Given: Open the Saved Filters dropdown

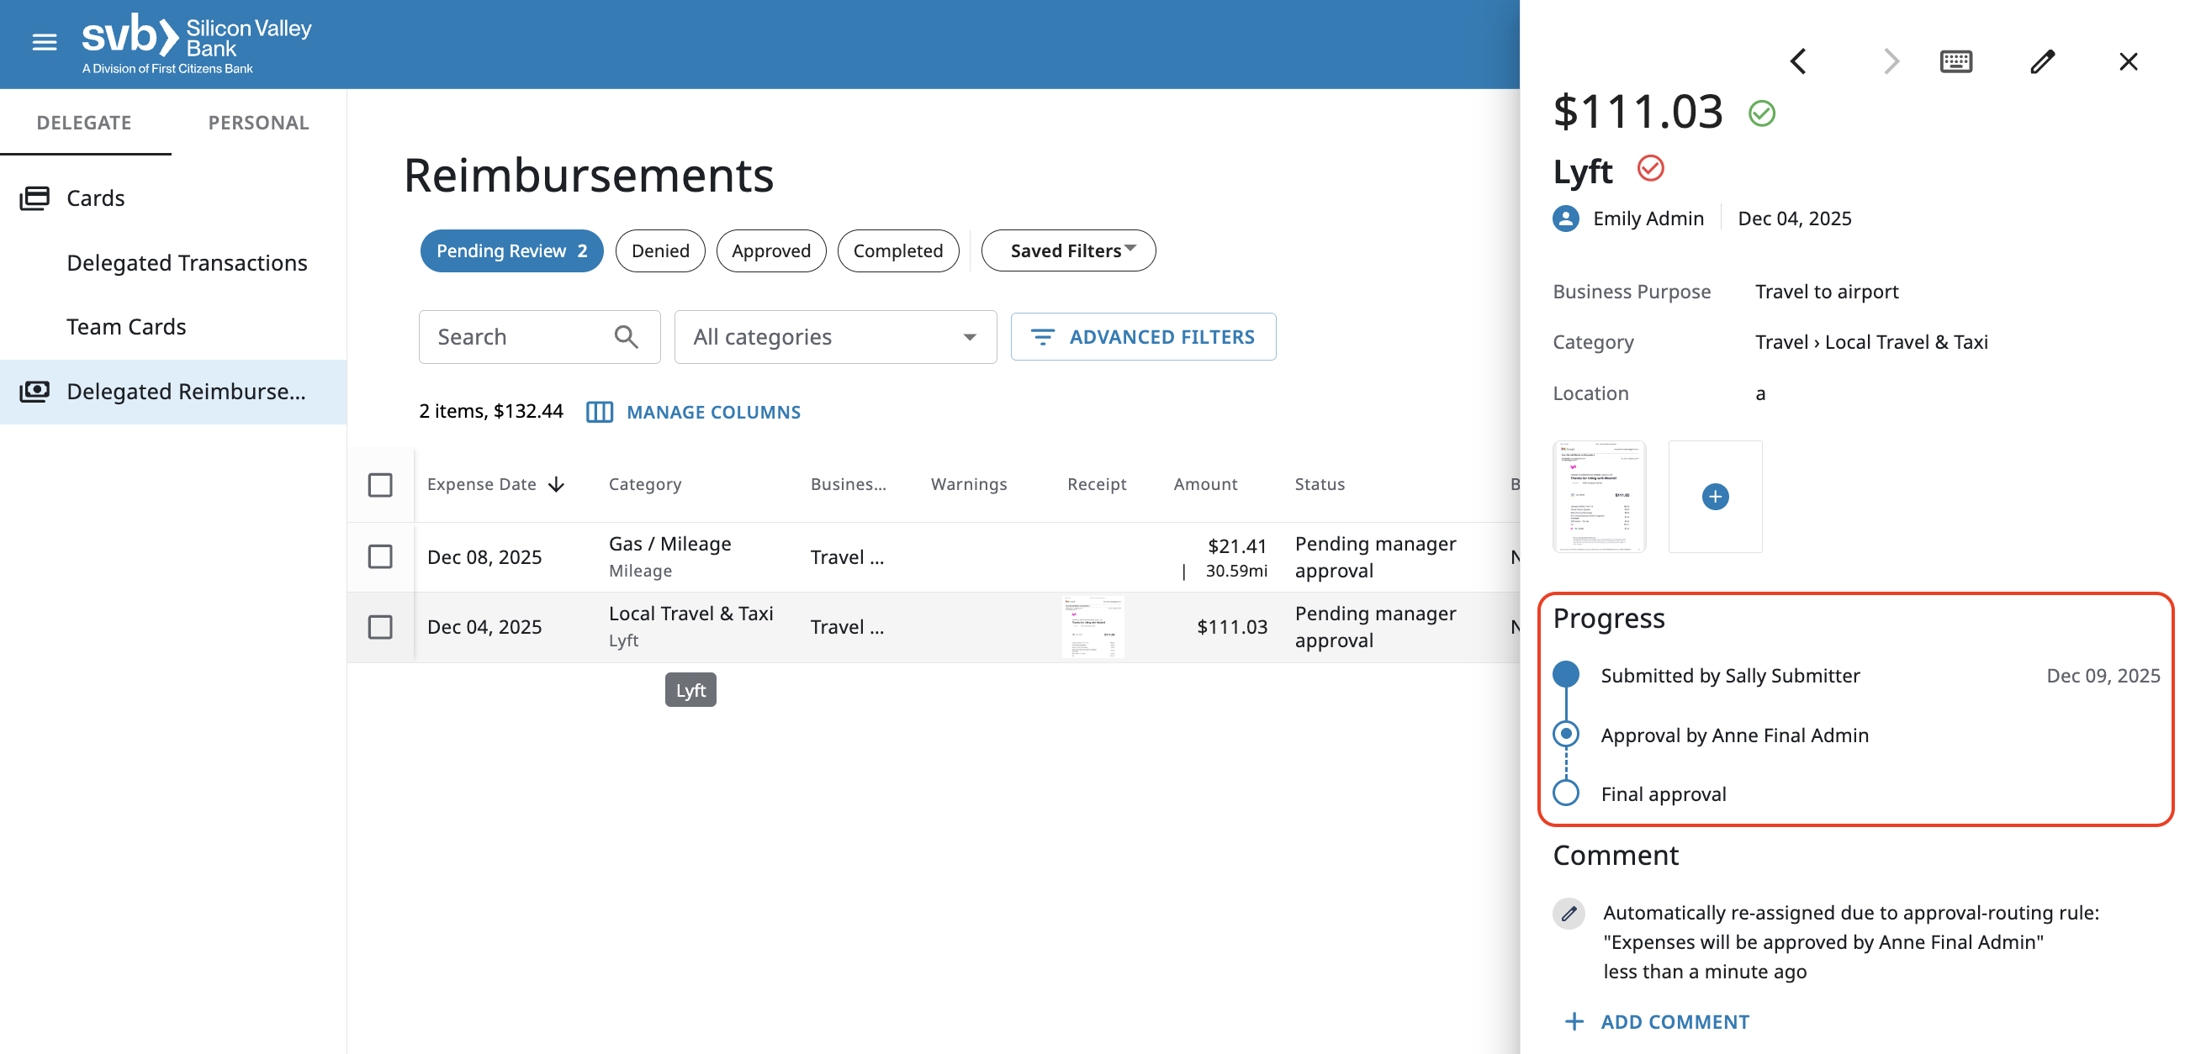Looking at the screenshot, I should pyautogui.click(x=1068, y=250).
